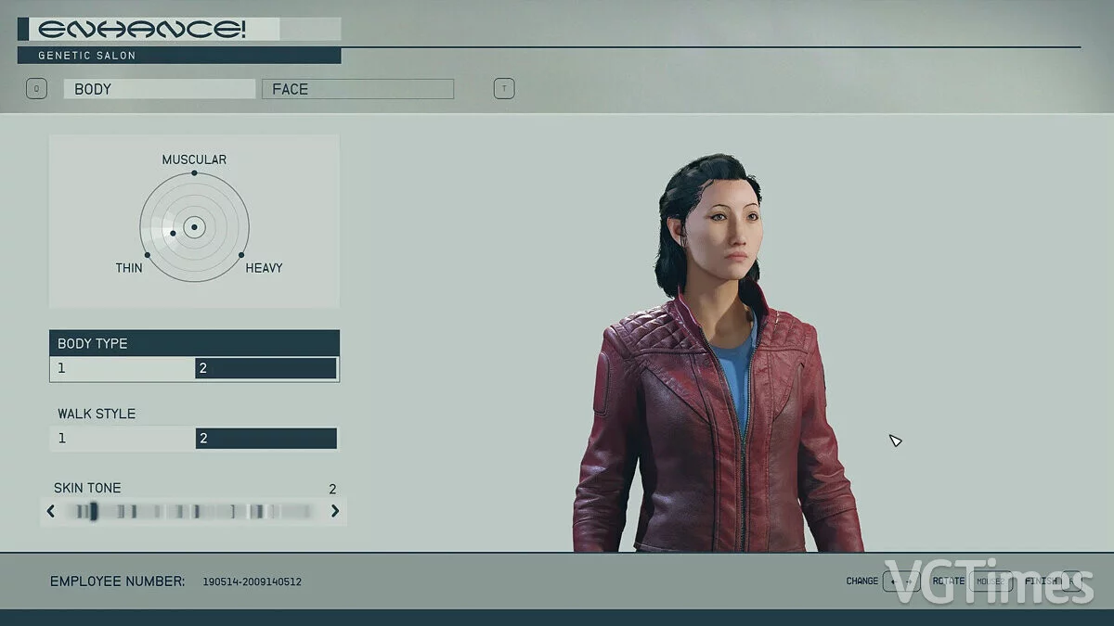Switch to the Face tab
The width and height of the screenshot is (1114, 626).
(357, 89)
